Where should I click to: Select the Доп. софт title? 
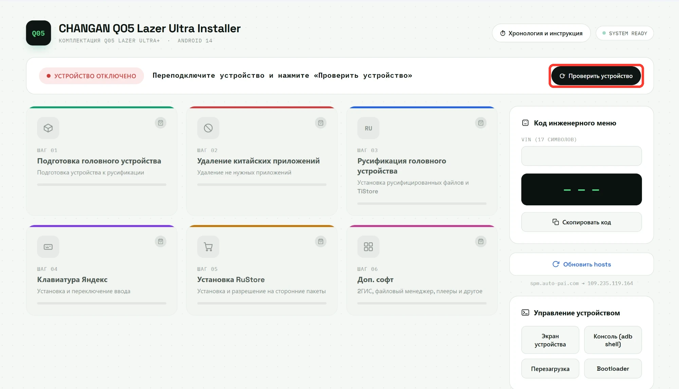[375, 280]
